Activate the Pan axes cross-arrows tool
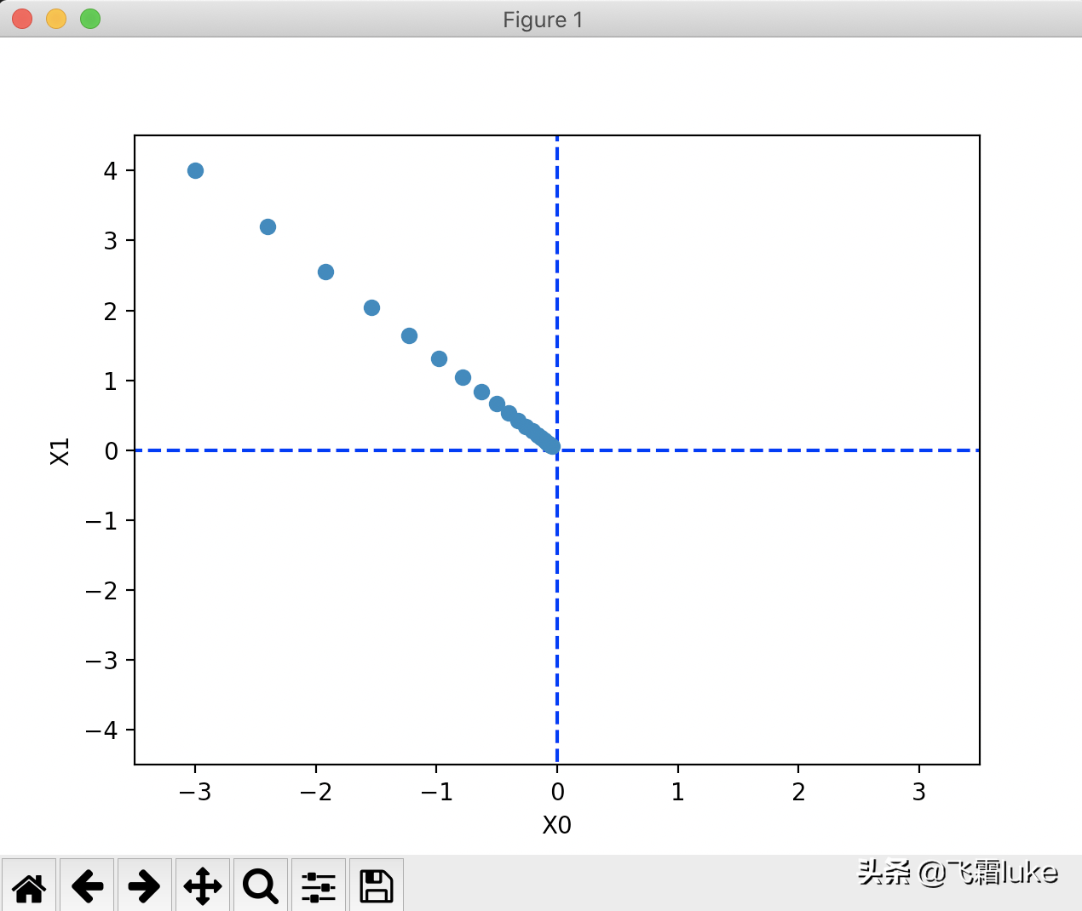 pyautogui.click(x=202, y=886)
